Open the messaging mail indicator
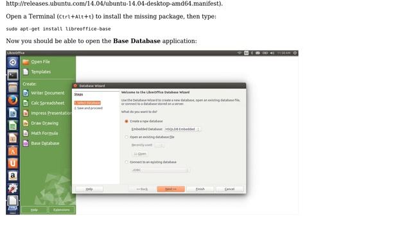411x231 pixels. click(258, 53)
